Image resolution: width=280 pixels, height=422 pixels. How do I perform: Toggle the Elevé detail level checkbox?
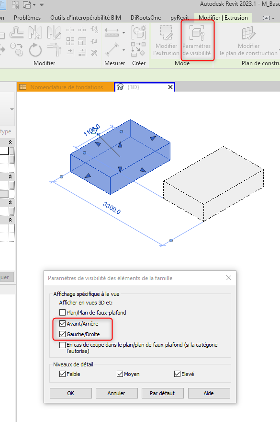(177, 374)
